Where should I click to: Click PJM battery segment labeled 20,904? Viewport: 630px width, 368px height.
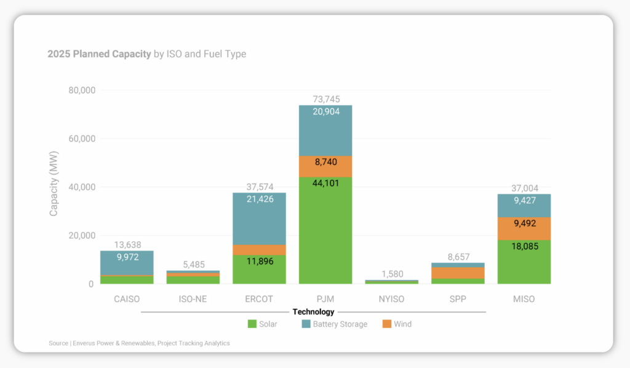[x=325, y=130]
